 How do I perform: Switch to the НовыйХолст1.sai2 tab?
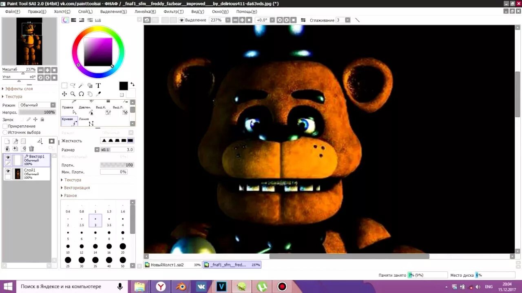coord(173,265)
